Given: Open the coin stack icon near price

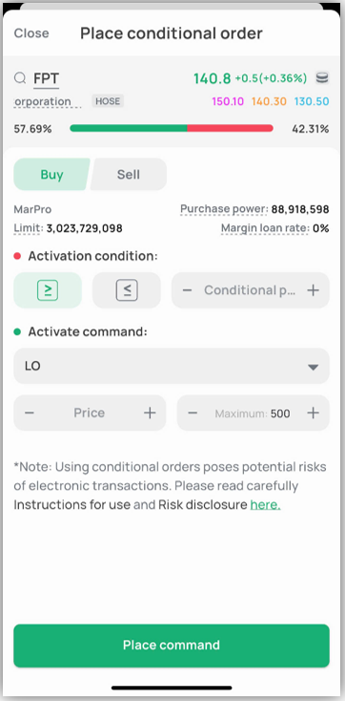Looking at the screenshot, I should (x=322, y=78).
